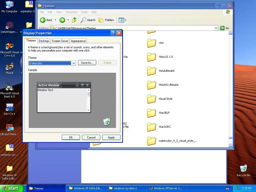Open the File menu in Themes window
Viewport: 256px width, 192px height.
click(x=42, y=12)
